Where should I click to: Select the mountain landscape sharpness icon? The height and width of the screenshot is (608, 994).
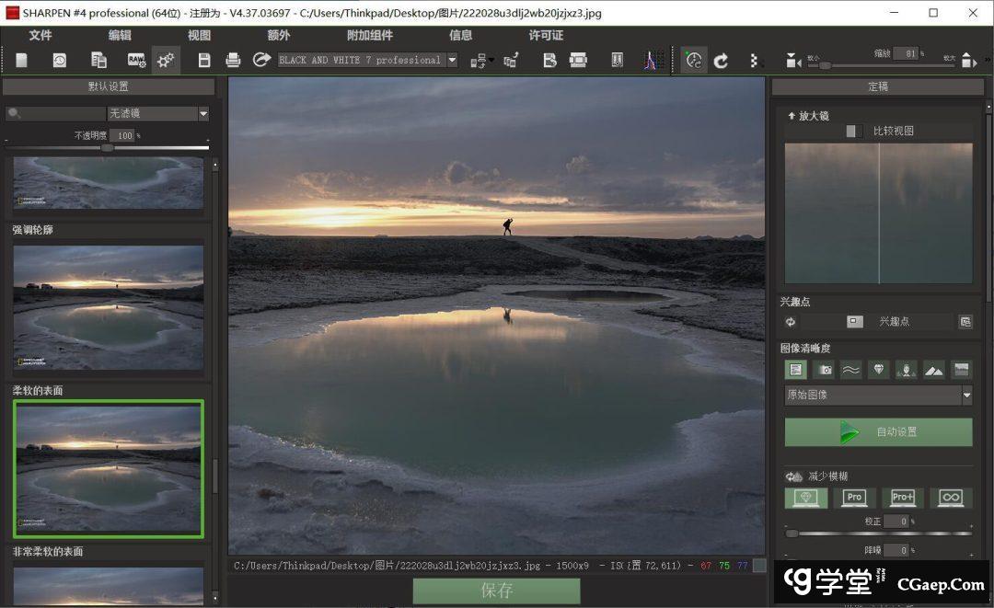[933, 369]
